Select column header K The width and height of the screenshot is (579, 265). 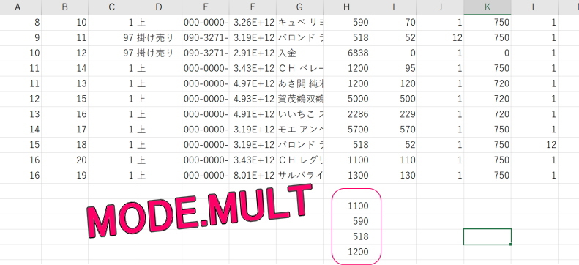(488, 7)
